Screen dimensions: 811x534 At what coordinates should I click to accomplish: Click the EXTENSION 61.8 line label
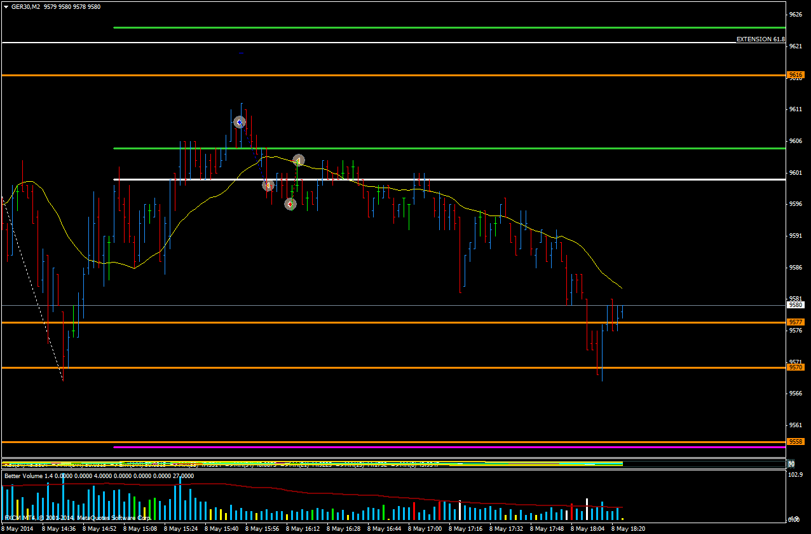760,39
